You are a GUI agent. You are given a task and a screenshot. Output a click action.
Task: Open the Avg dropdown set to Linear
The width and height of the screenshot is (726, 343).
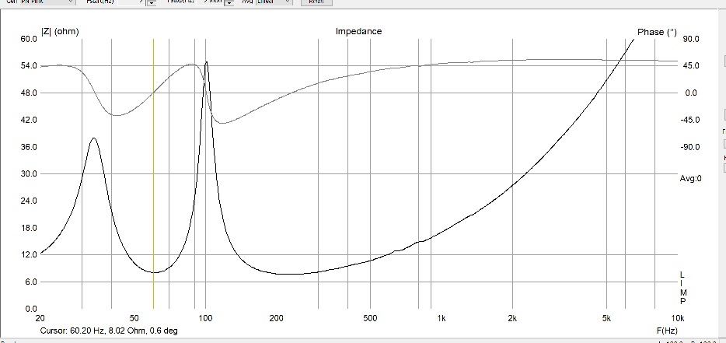click(274, 2)
